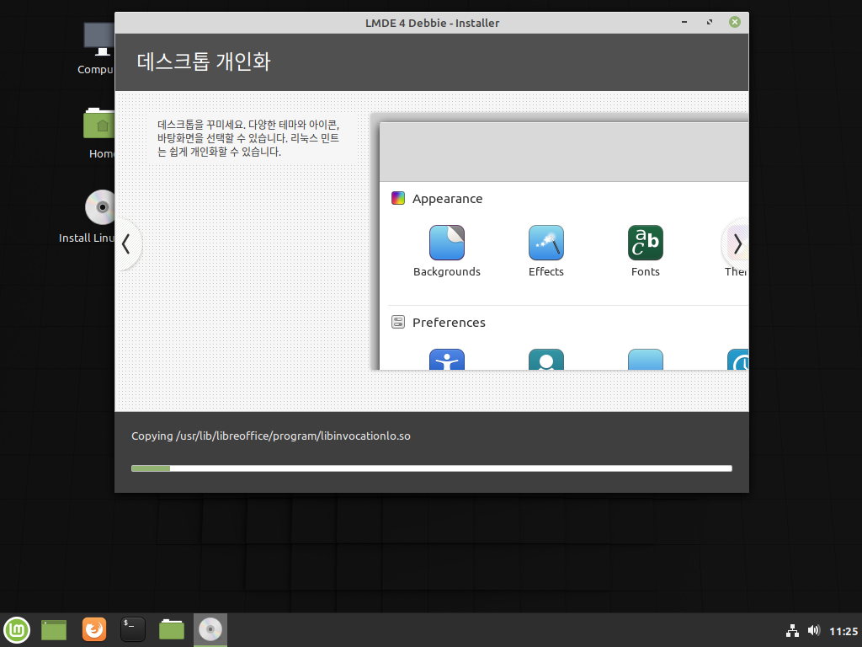Screen dimensions: 862x647
Task: Click the user account icon under Preferences
Action: (545, 360)
